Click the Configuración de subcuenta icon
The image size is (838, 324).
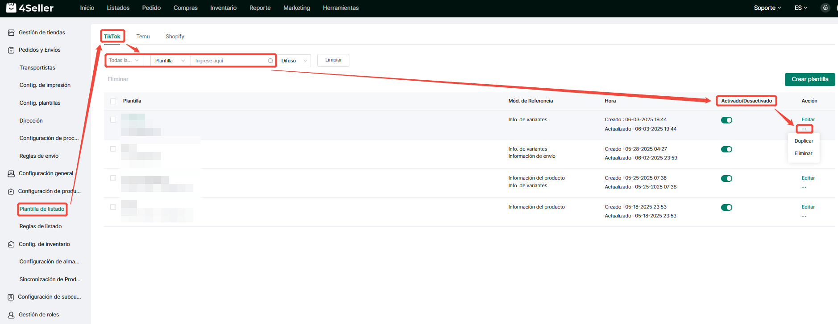11,297
